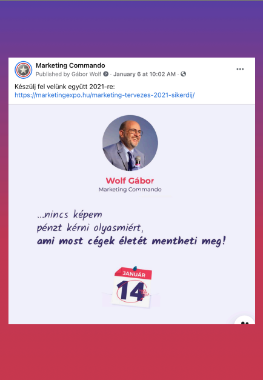
Task: Click the purple gradient area above the post
Action: point(131,29)
